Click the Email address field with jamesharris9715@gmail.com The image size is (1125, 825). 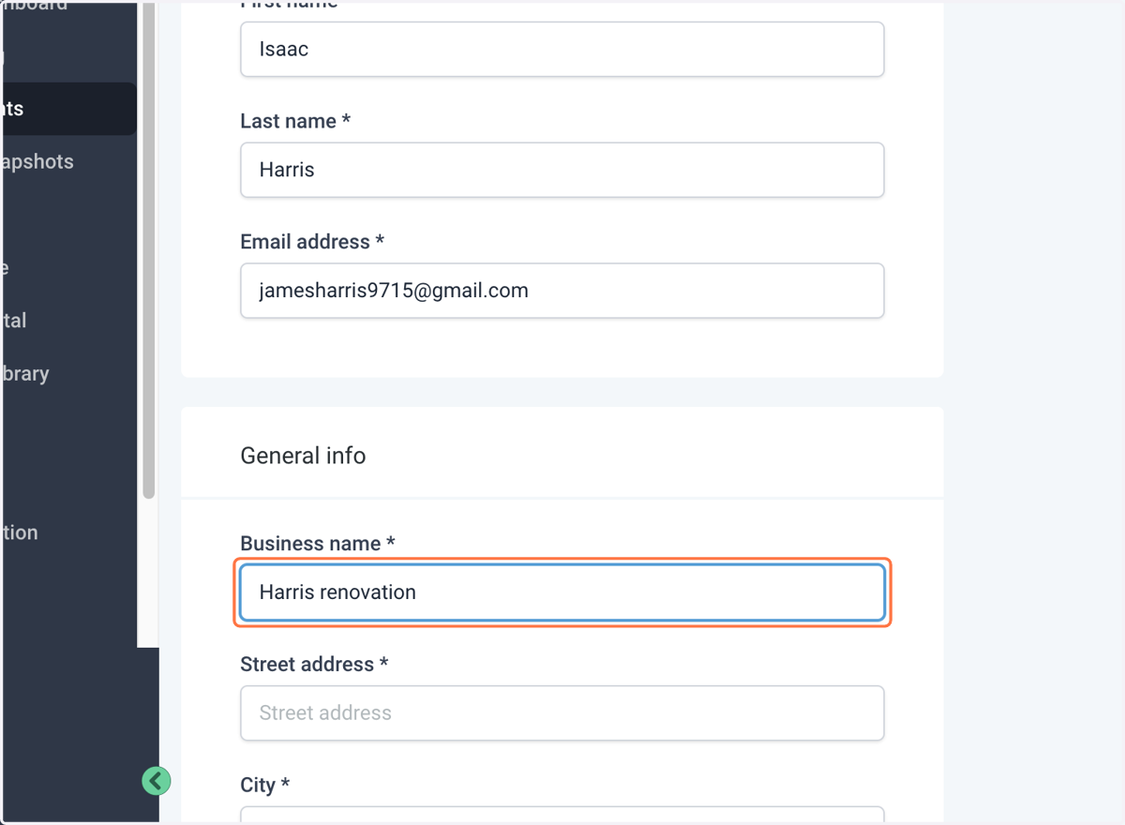(562, 291)
